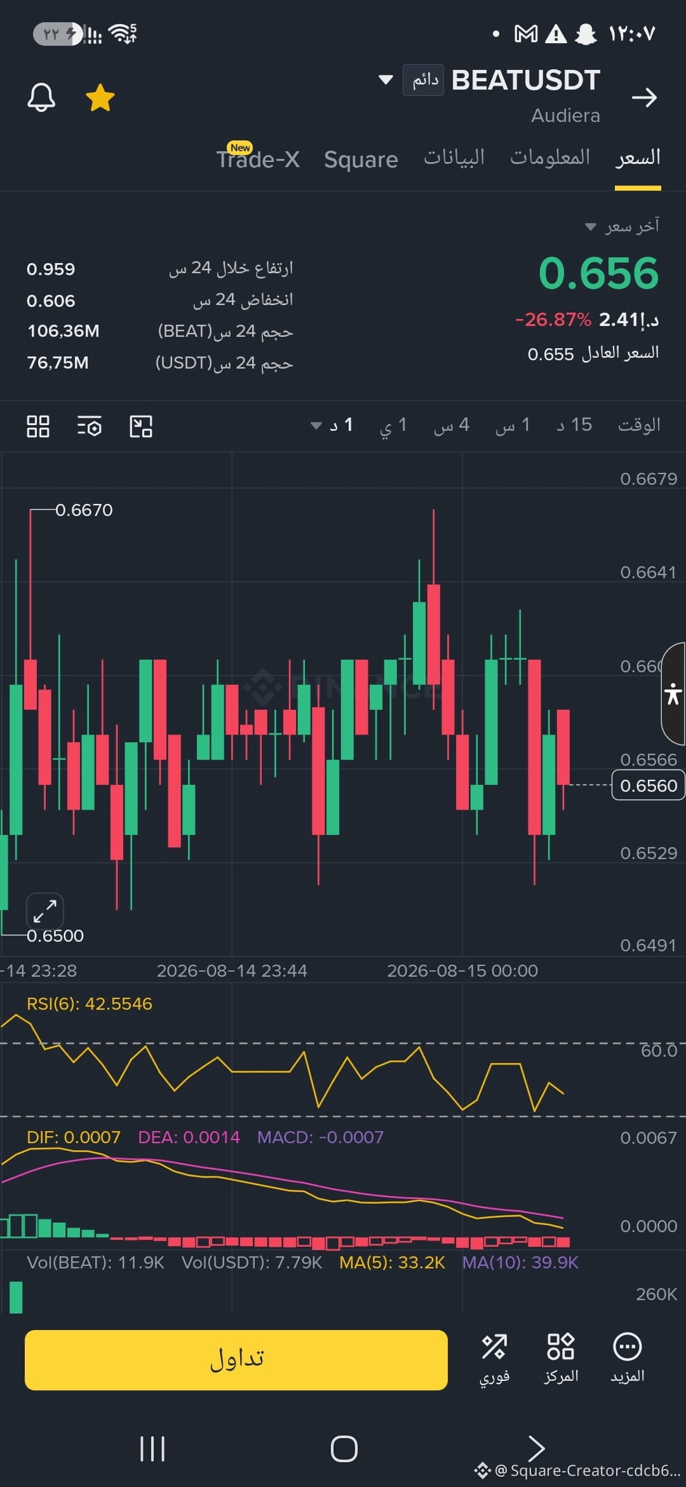The width and height of the screenshot is (686, 1487).
Task: Tap the Wi-Fi status icon
Action: (x=123, y=33)
